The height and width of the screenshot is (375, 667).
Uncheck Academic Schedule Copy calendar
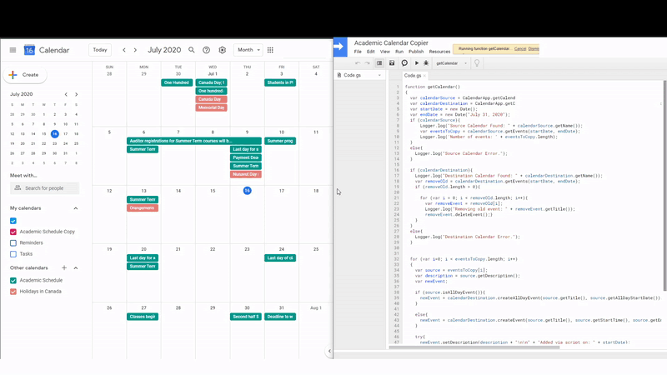point(13,232)
